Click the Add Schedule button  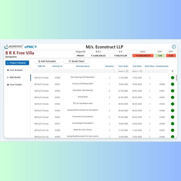47,61
